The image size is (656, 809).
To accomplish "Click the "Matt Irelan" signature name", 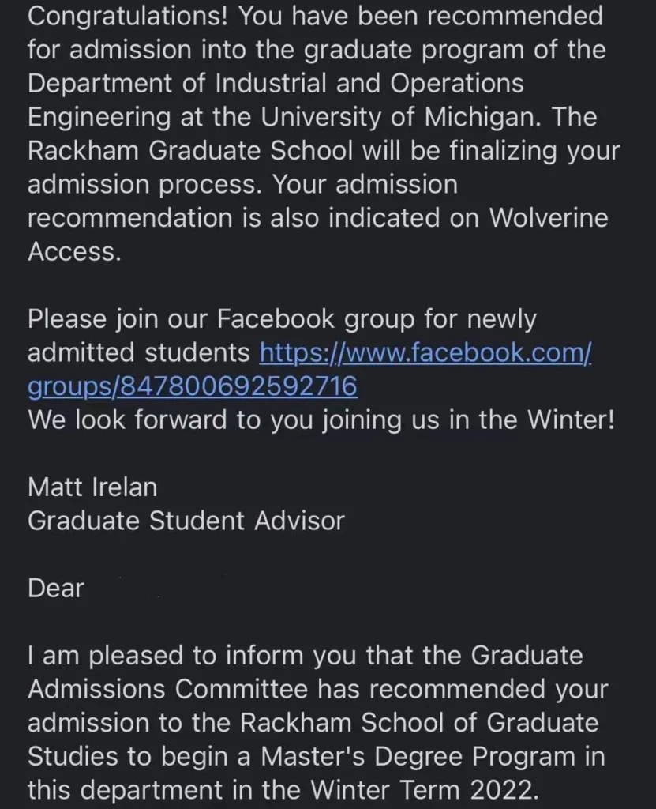I will point(92,487).
